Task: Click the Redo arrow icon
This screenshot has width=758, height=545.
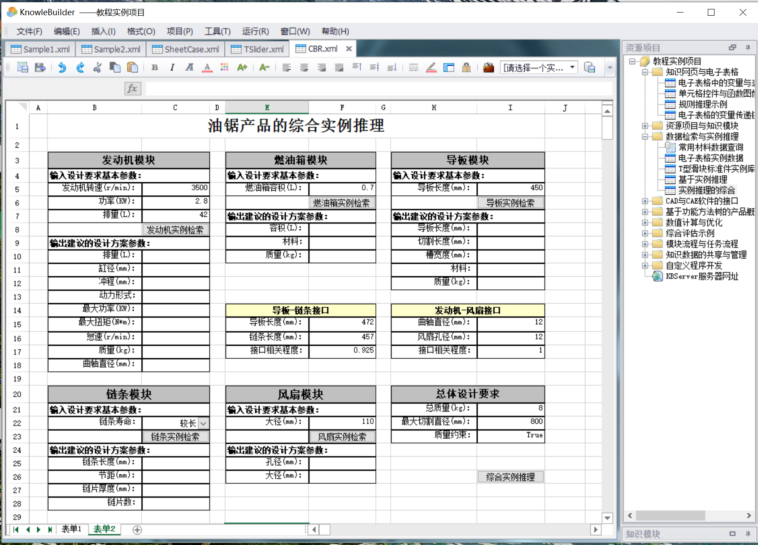Action: 80,68
